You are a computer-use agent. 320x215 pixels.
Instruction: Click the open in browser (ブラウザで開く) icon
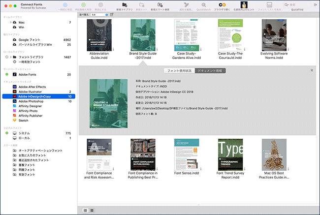pos(222,5)
